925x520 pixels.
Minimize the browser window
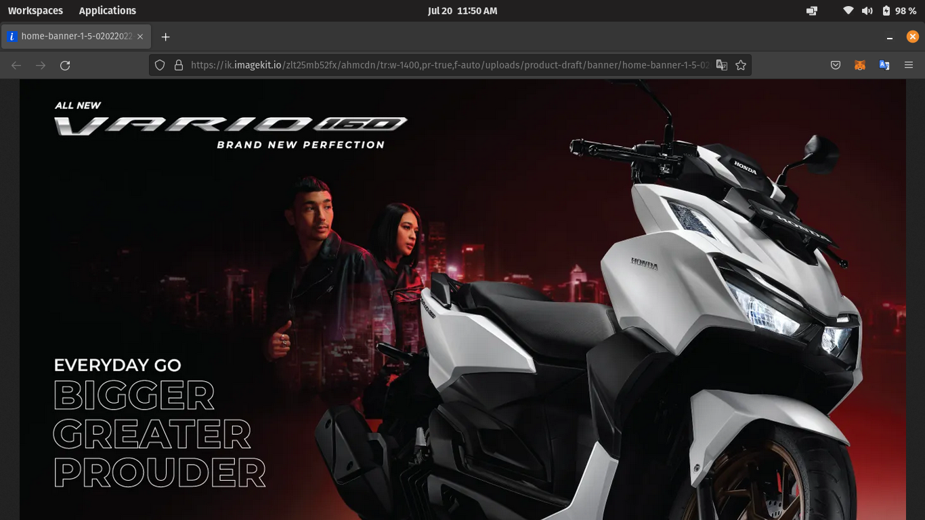890,37
